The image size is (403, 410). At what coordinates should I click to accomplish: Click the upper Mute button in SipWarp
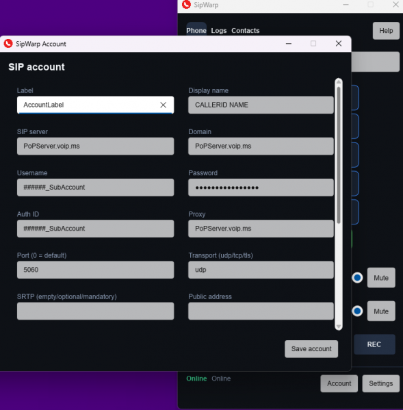point(381,278)
